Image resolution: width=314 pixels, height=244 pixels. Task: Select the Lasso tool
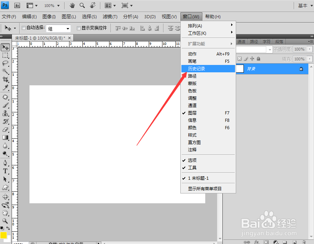coord(5,63)
